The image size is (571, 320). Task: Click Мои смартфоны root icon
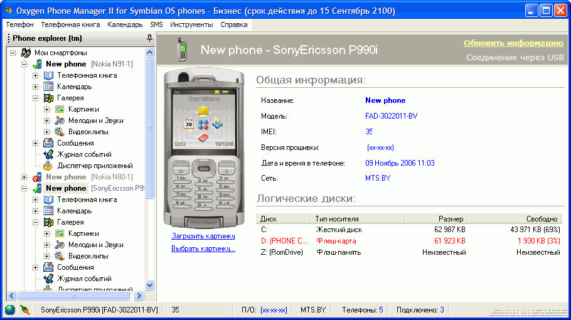(x=26, y=53)
